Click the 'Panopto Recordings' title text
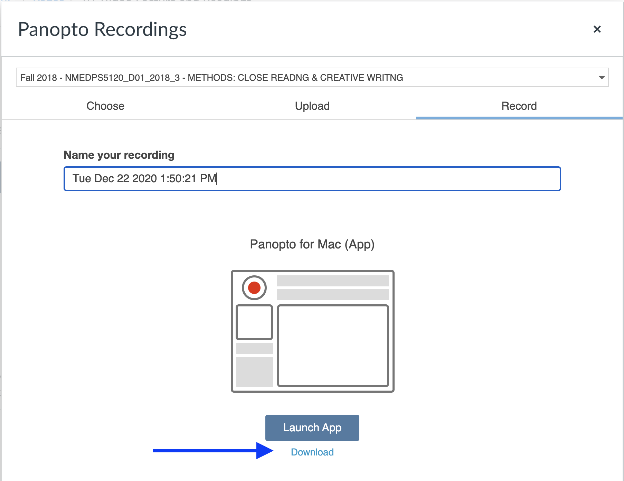This screenshot has width=624, height=481. (102, 30)
